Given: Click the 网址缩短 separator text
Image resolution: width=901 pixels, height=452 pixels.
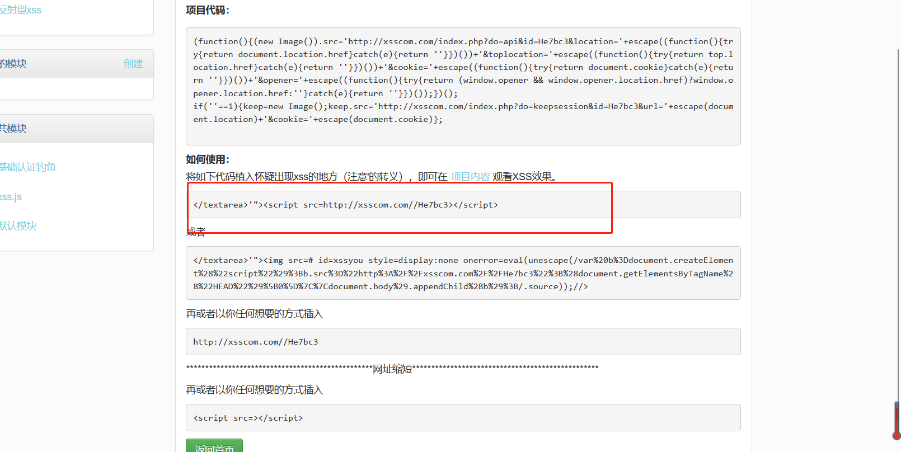Looking at the screenshot, I should pyautogui.click(x=392, y=369).
